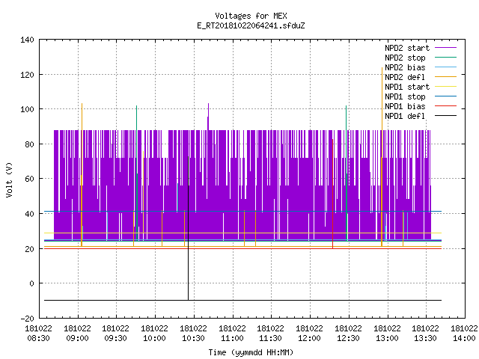
Task: Click the x-axis tick label 13:30
Action: (x=426, y=338)
